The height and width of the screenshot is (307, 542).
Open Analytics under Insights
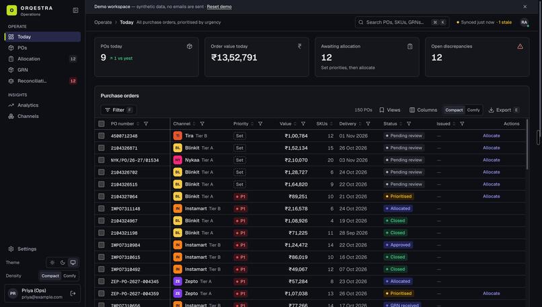43,105
